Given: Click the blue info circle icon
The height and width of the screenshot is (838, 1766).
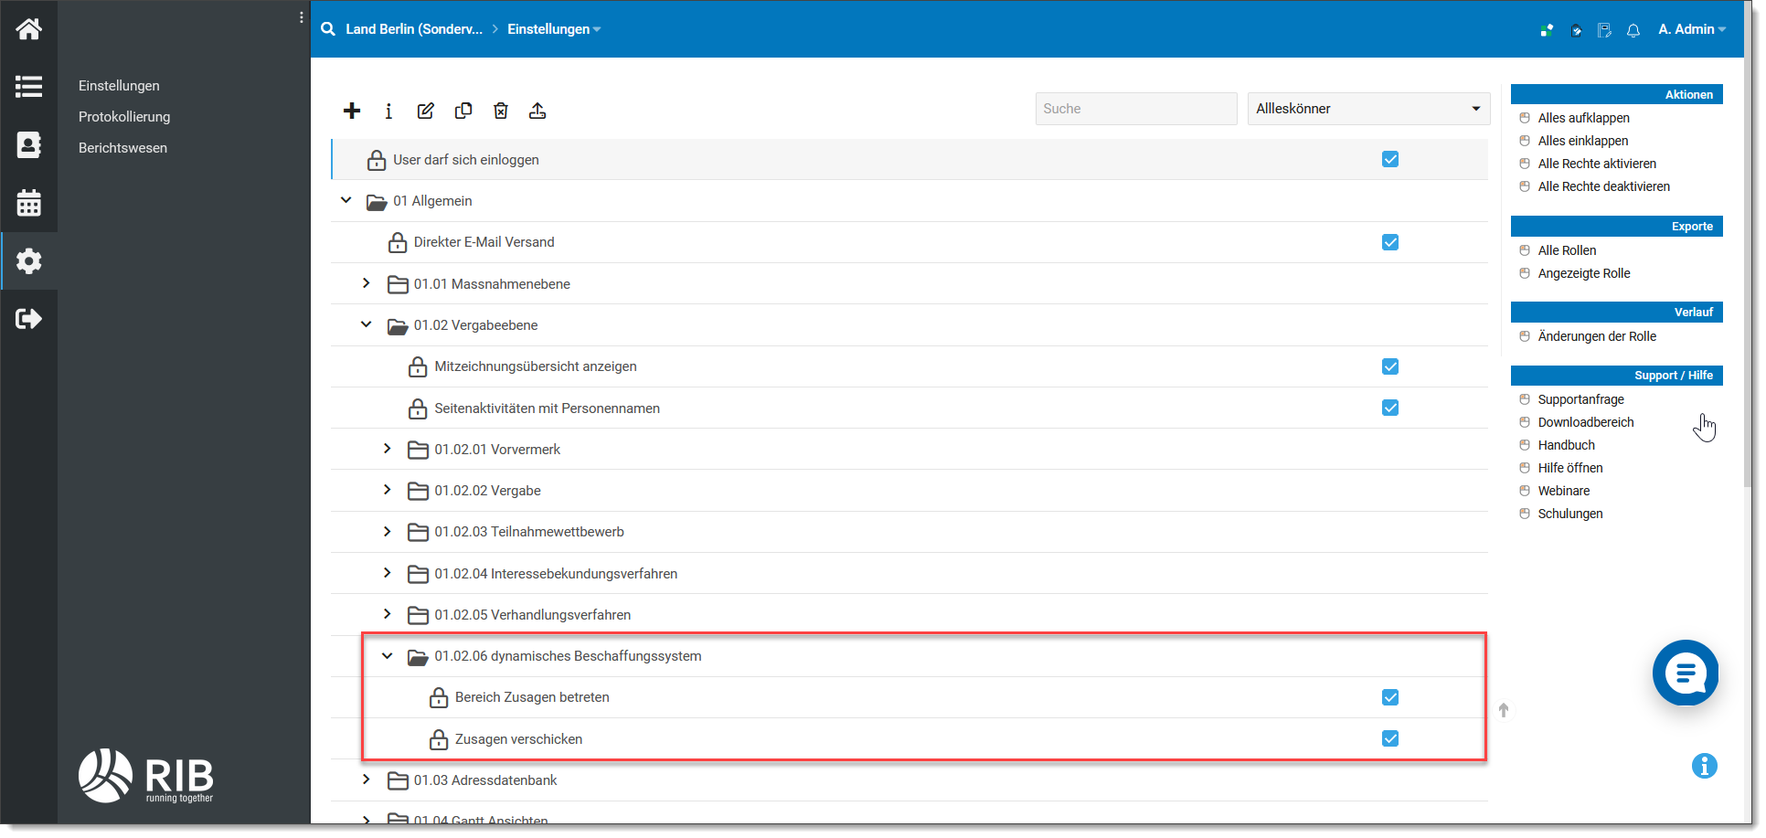Looking at the screenshot, I should click(1705, 766).
